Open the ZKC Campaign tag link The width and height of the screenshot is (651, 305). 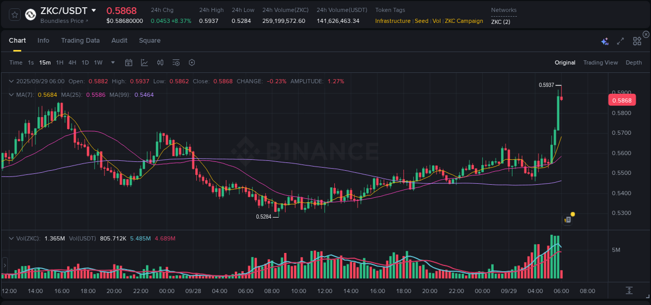464,21
